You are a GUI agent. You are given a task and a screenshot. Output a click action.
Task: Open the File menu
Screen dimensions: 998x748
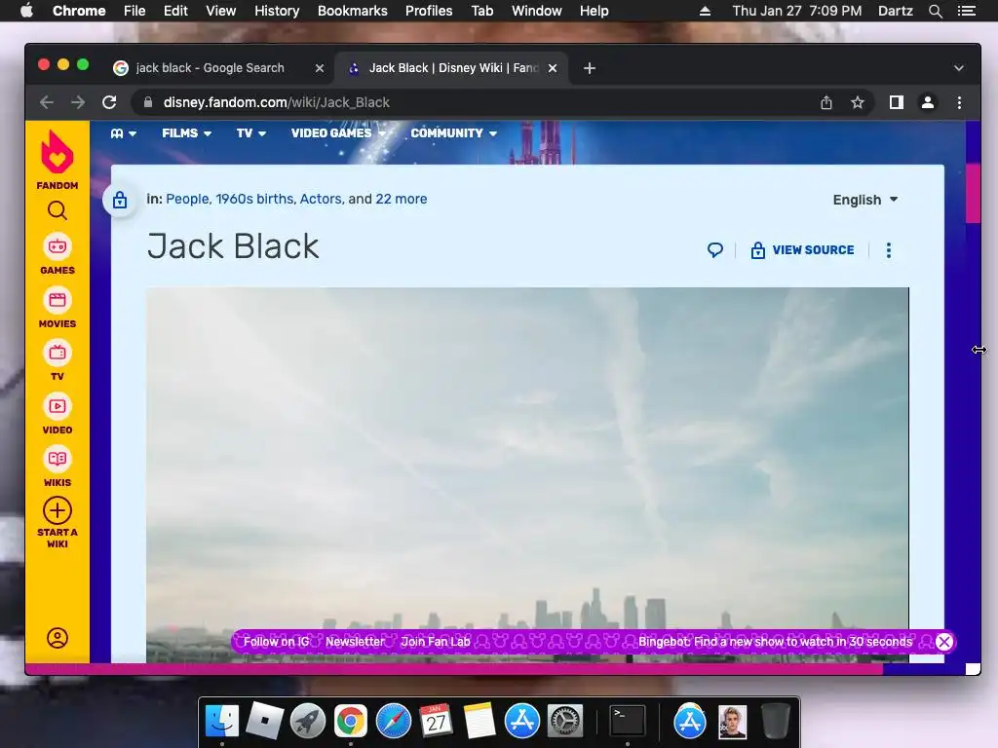tap(134, 11)
